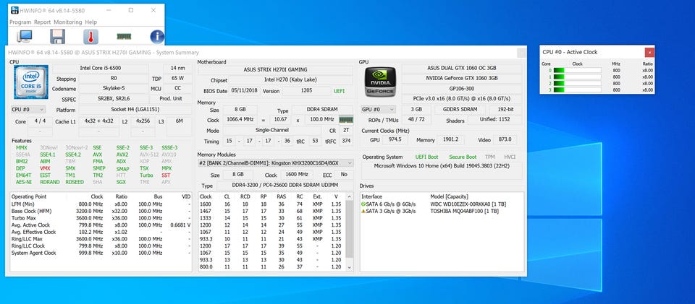Expand the GPU #0 selector dropdown
This screenshot has width=695, height=304.
379,109
